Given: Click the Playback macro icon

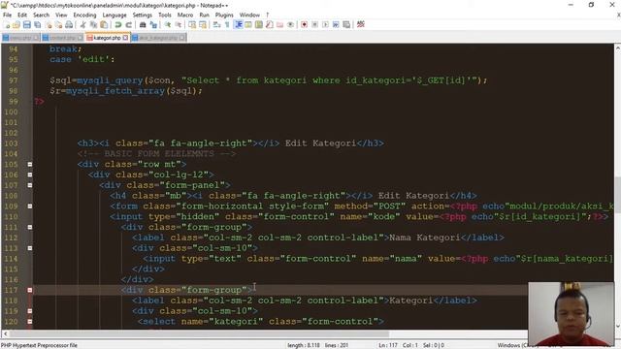Looking at the screenshot, I should (x=325, y=24).
